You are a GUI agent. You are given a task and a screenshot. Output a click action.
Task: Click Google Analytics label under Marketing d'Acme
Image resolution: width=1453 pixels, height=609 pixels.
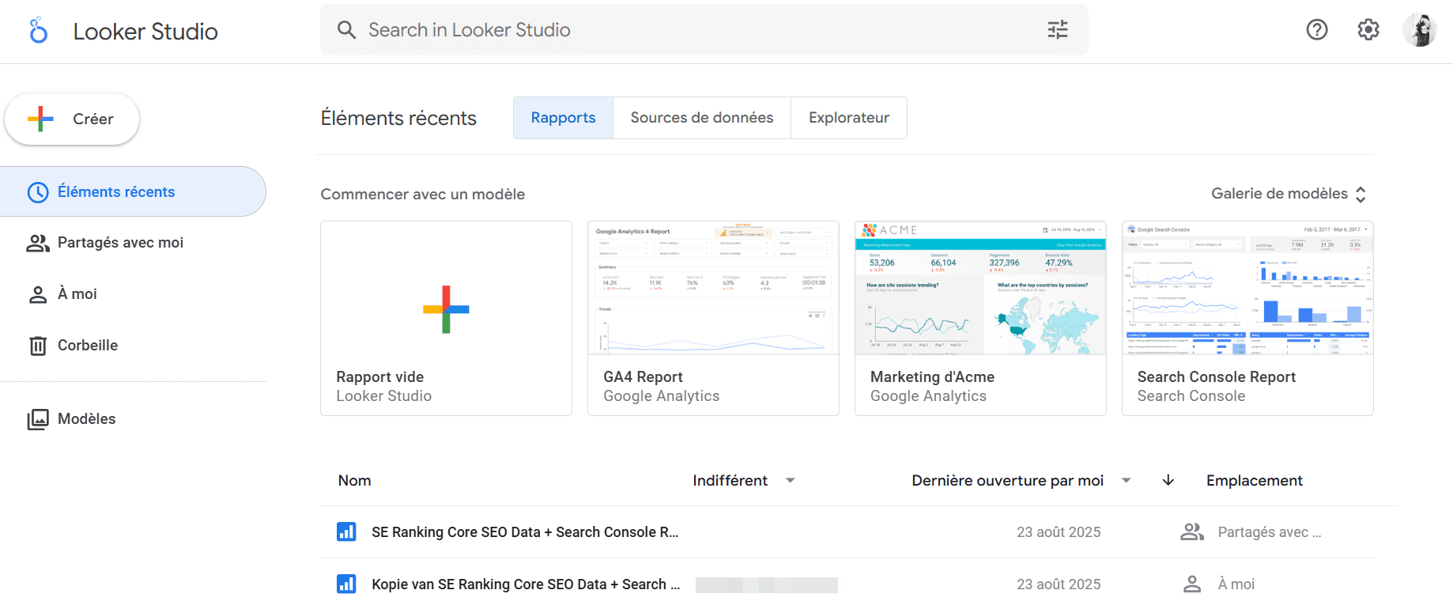929,396
